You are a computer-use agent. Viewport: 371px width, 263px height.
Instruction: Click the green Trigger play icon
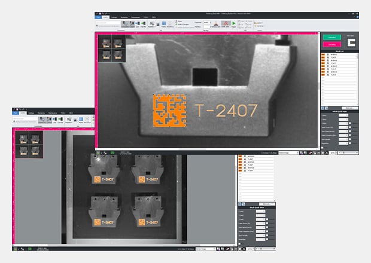(x=234, y=24)
